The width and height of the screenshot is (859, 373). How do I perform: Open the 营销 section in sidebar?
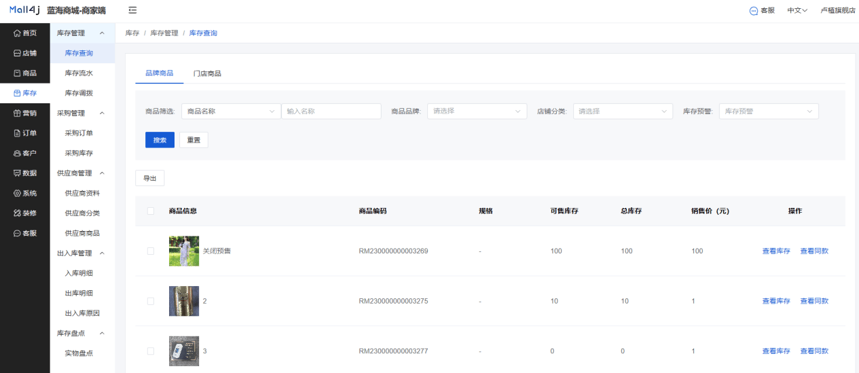point(25,113)
